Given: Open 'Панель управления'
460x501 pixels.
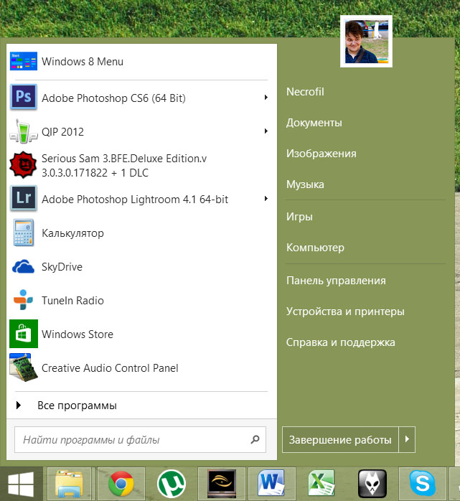Looking at the screenshot, I should (336, 281).
